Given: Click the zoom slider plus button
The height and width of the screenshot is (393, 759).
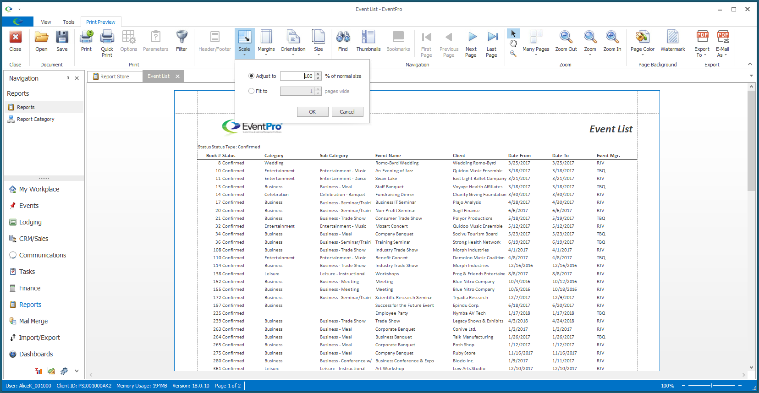Looking at the screenshot, I should [x=740, y=386].
